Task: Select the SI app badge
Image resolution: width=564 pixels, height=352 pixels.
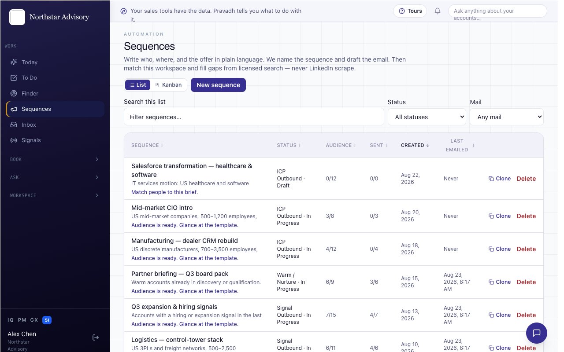Action: coord(47,320)
